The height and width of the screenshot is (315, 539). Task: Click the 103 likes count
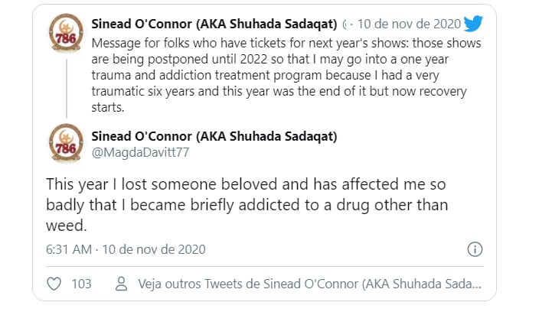[81, 284]
